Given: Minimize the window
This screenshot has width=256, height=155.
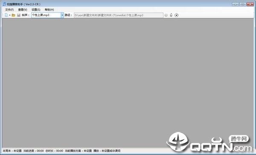Looking at the screenshot, I should (235, 4).
